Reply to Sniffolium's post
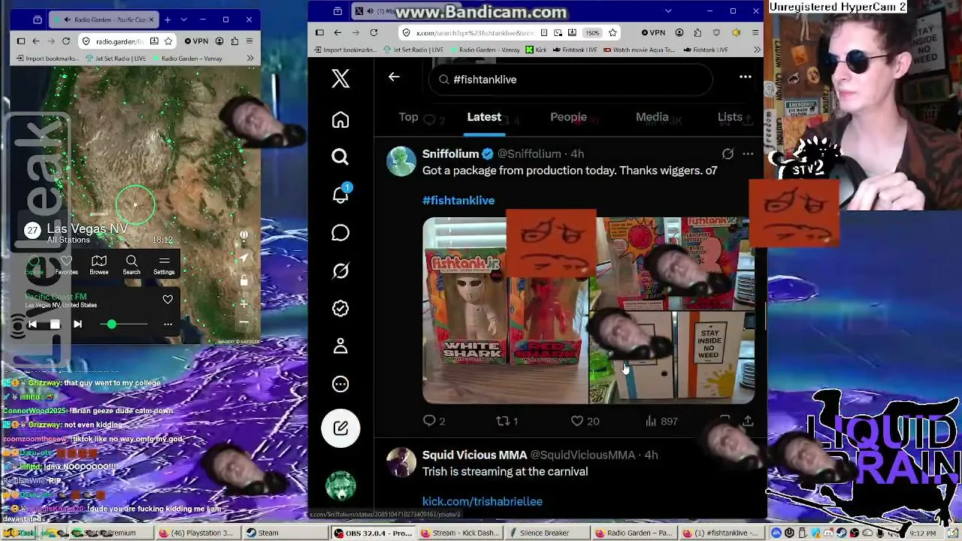 pos(434,422)
